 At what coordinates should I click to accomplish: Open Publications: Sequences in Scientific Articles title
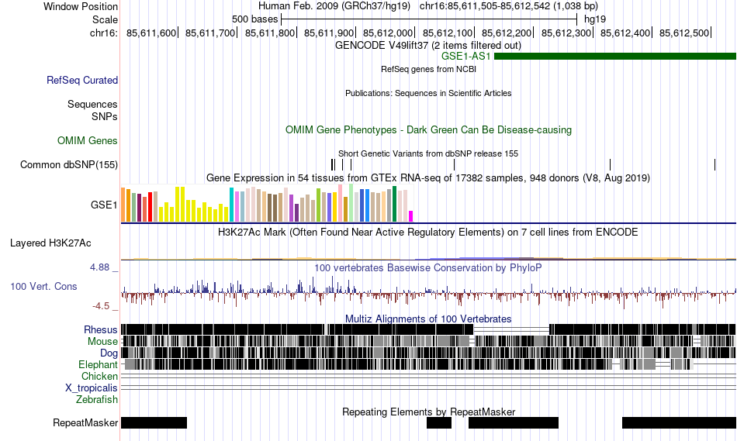pyautogui.click(x=428, y=93)
